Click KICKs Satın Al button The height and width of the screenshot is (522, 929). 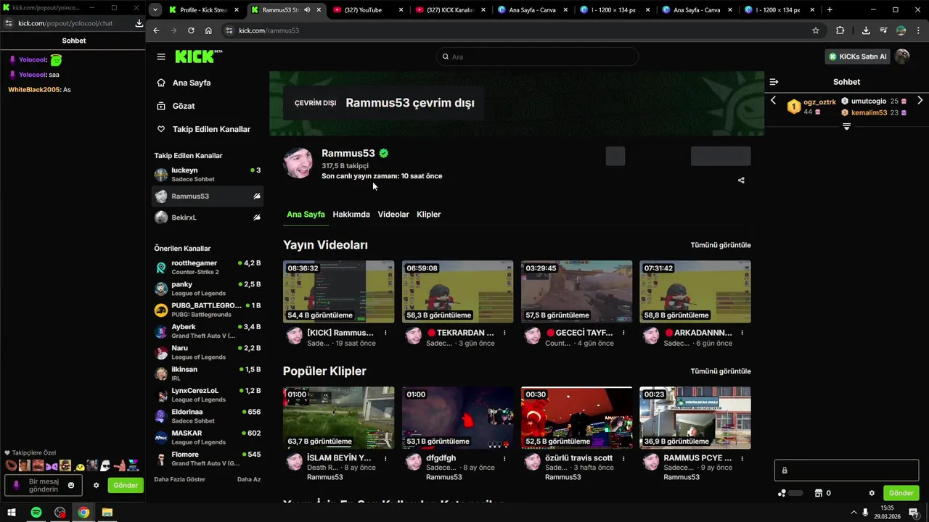tap(858, 57)
